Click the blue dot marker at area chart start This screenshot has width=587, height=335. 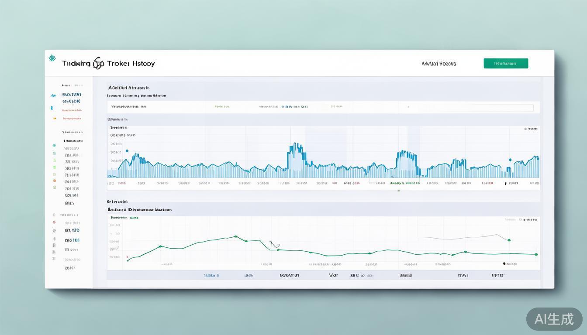pyautogui.click(x=127, y=150)
